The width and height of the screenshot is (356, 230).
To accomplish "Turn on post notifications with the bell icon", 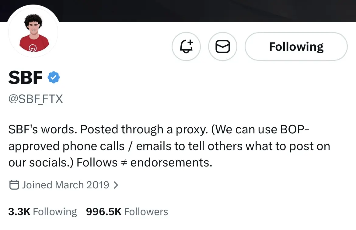I will point(186,47).
